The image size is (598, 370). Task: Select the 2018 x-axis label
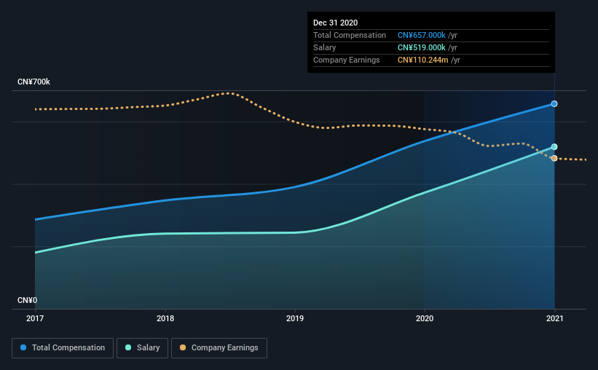pos(165,318)
